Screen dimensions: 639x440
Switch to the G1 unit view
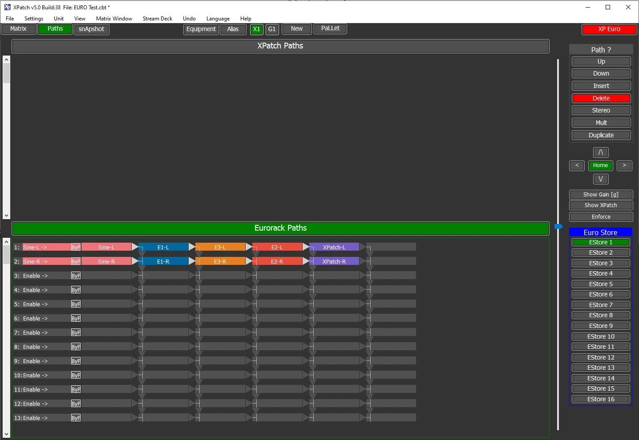pyautogui.click(x=272, y=29)
